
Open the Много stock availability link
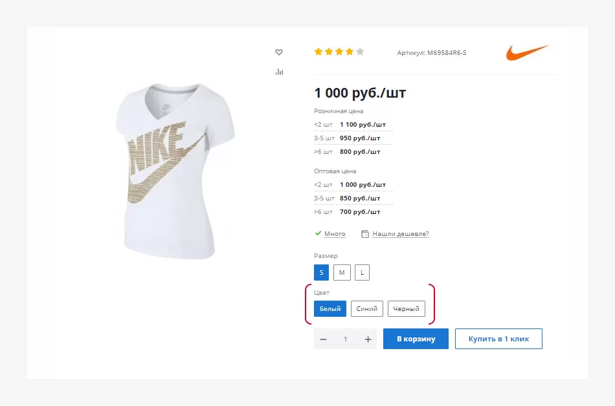pos(335,234)
